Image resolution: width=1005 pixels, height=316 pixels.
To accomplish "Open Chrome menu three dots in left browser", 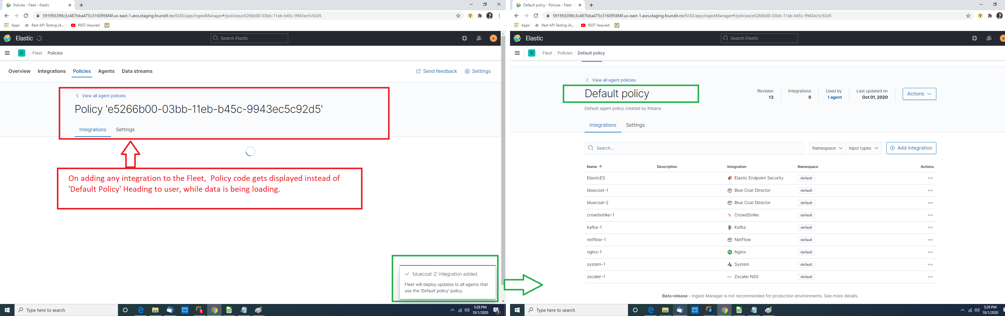I will 499,16.
